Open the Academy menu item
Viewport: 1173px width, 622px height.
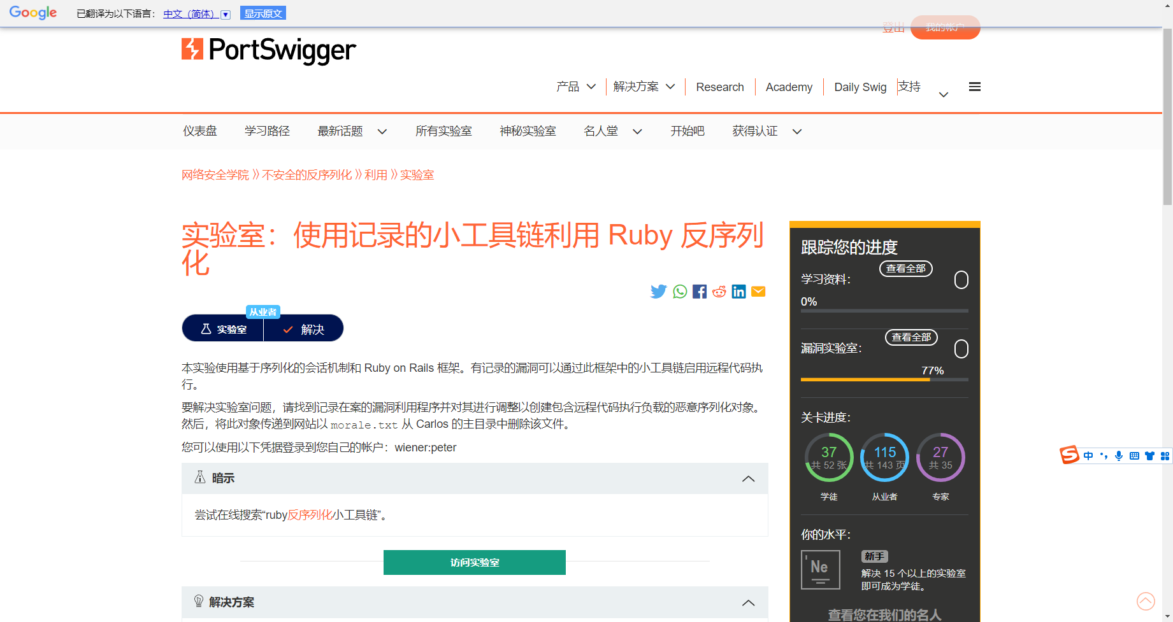(789, 87)
